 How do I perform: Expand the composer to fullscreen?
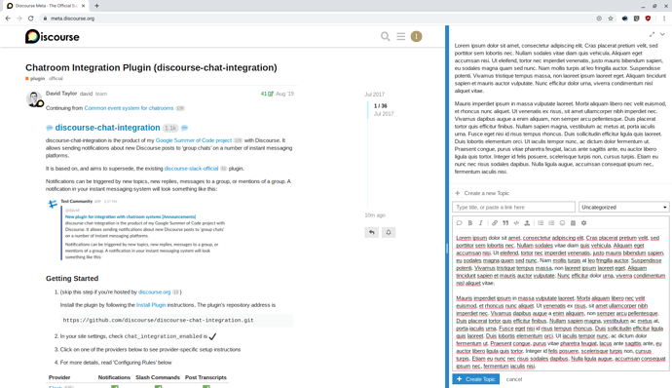652,34
